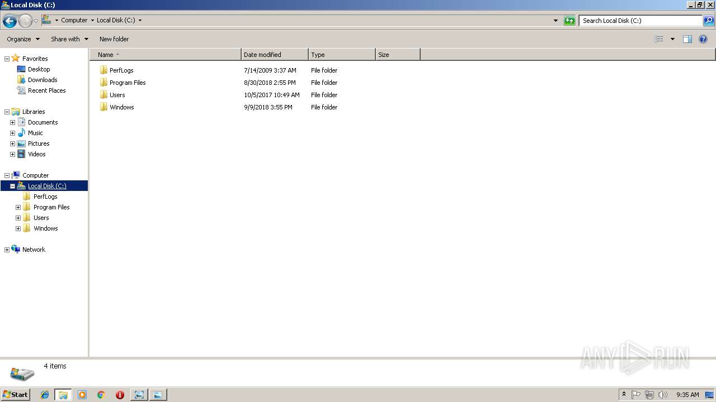716x402 pixels.
Task: Sort by the Type column header
Action: 342,55
